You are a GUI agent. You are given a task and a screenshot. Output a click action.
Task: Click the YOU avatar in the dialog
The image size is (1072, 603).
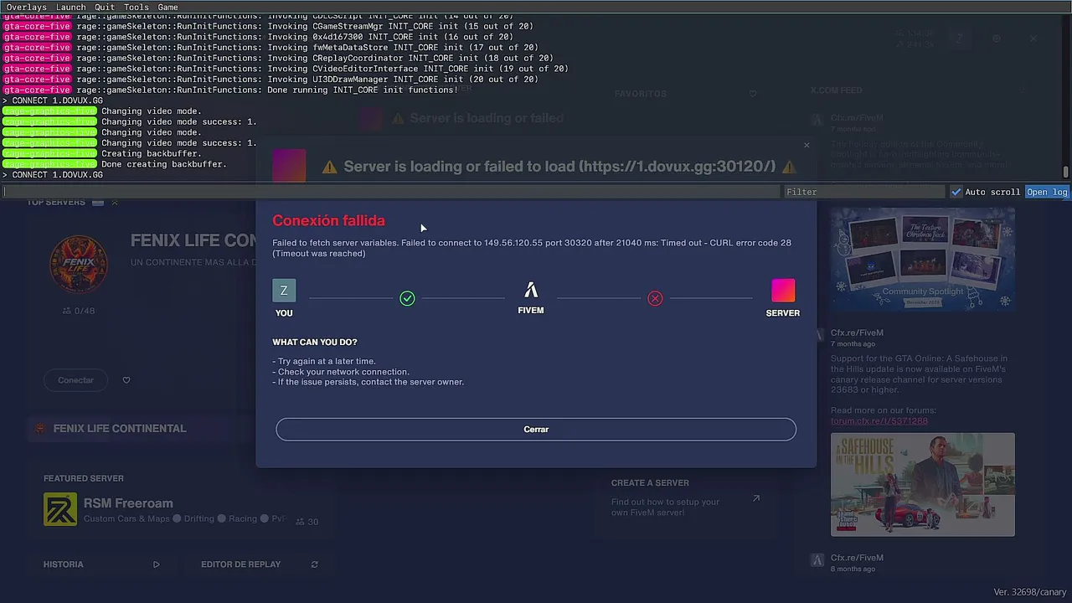(284, 291)
